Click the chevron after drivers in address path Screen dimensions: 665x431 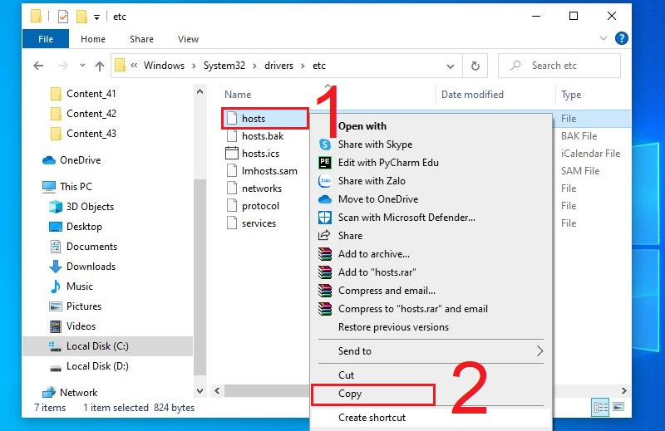tap(303, 66)
